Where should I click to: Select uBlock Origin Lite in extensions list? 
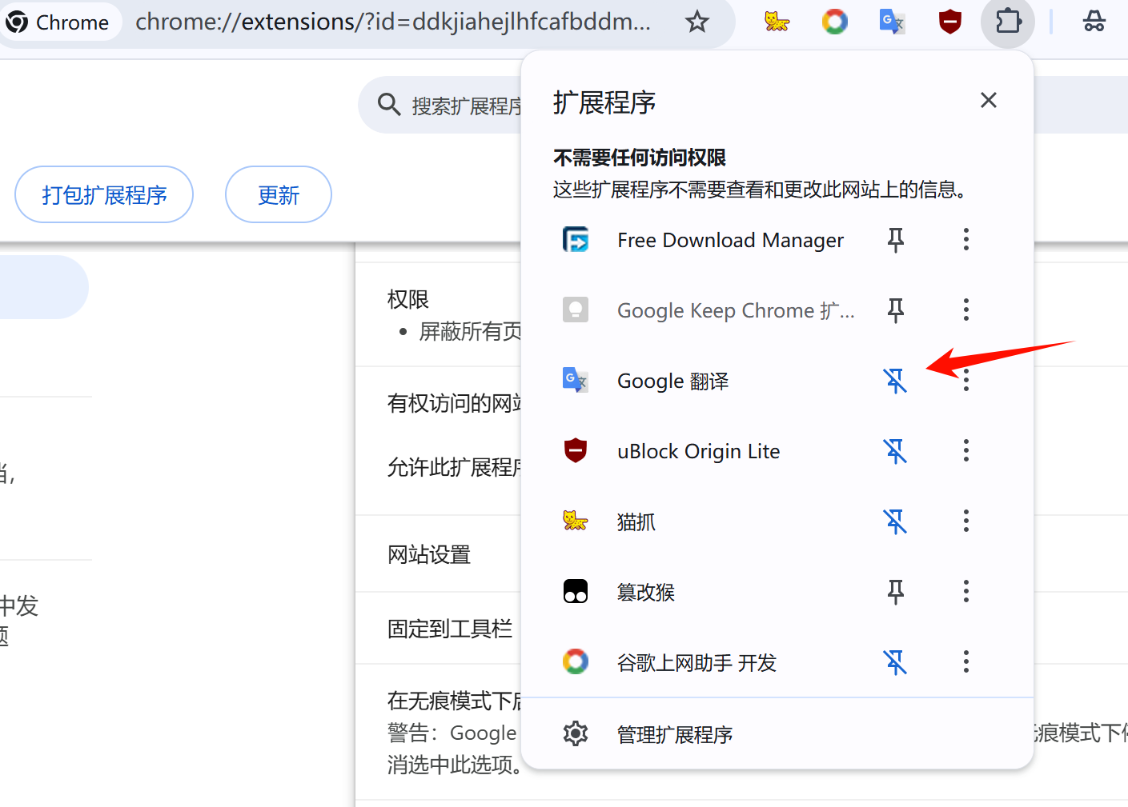point(698,451)
